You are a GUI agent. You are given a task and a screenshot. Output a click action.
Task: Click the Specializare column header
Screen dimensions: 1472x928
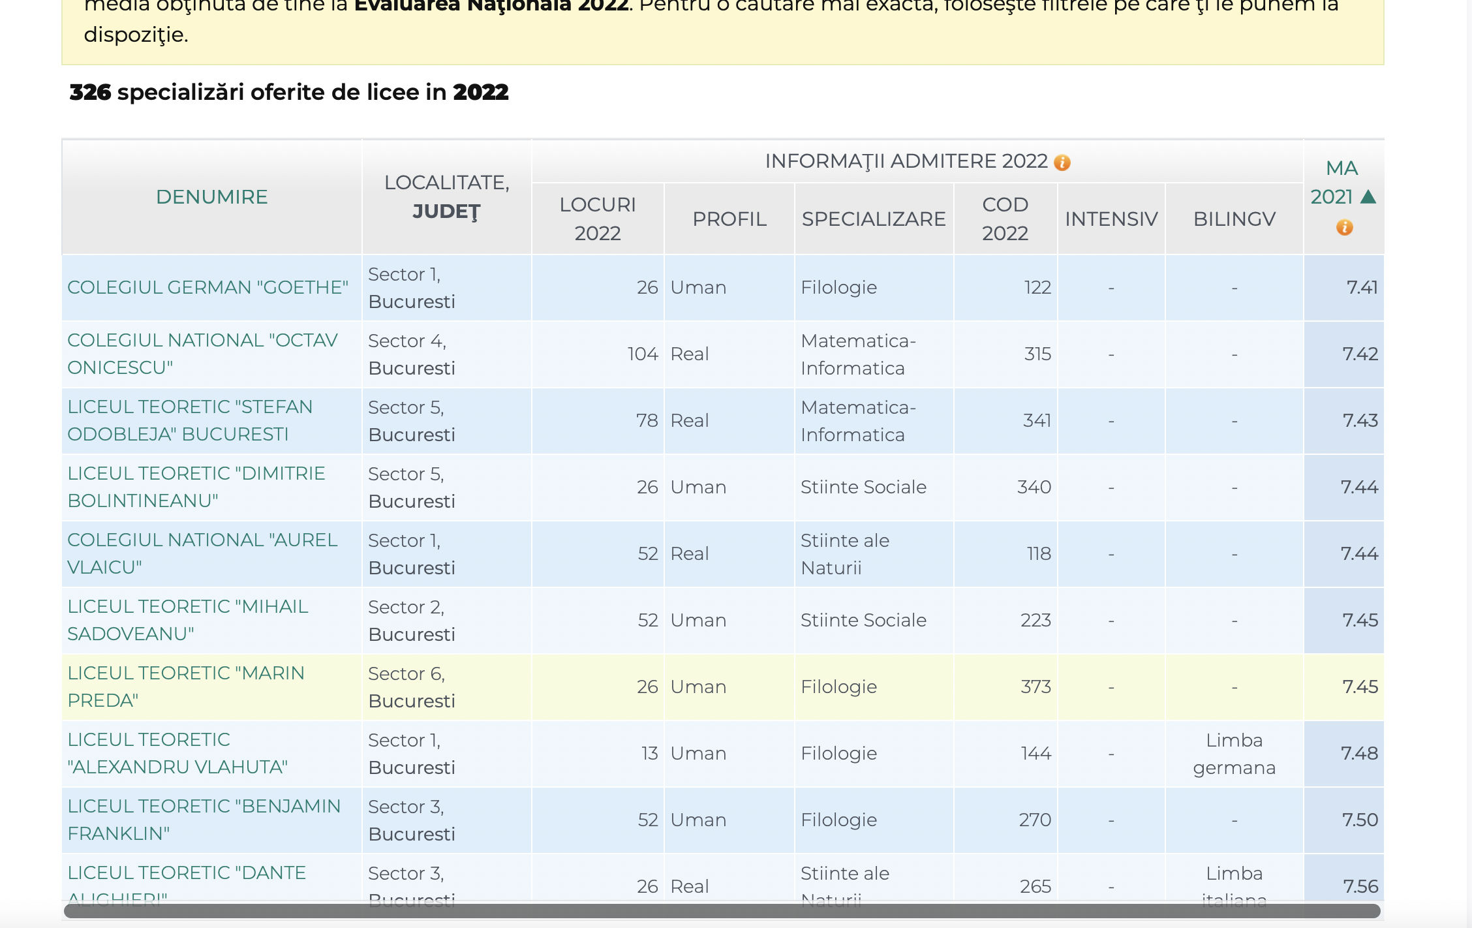pos(873,219)
